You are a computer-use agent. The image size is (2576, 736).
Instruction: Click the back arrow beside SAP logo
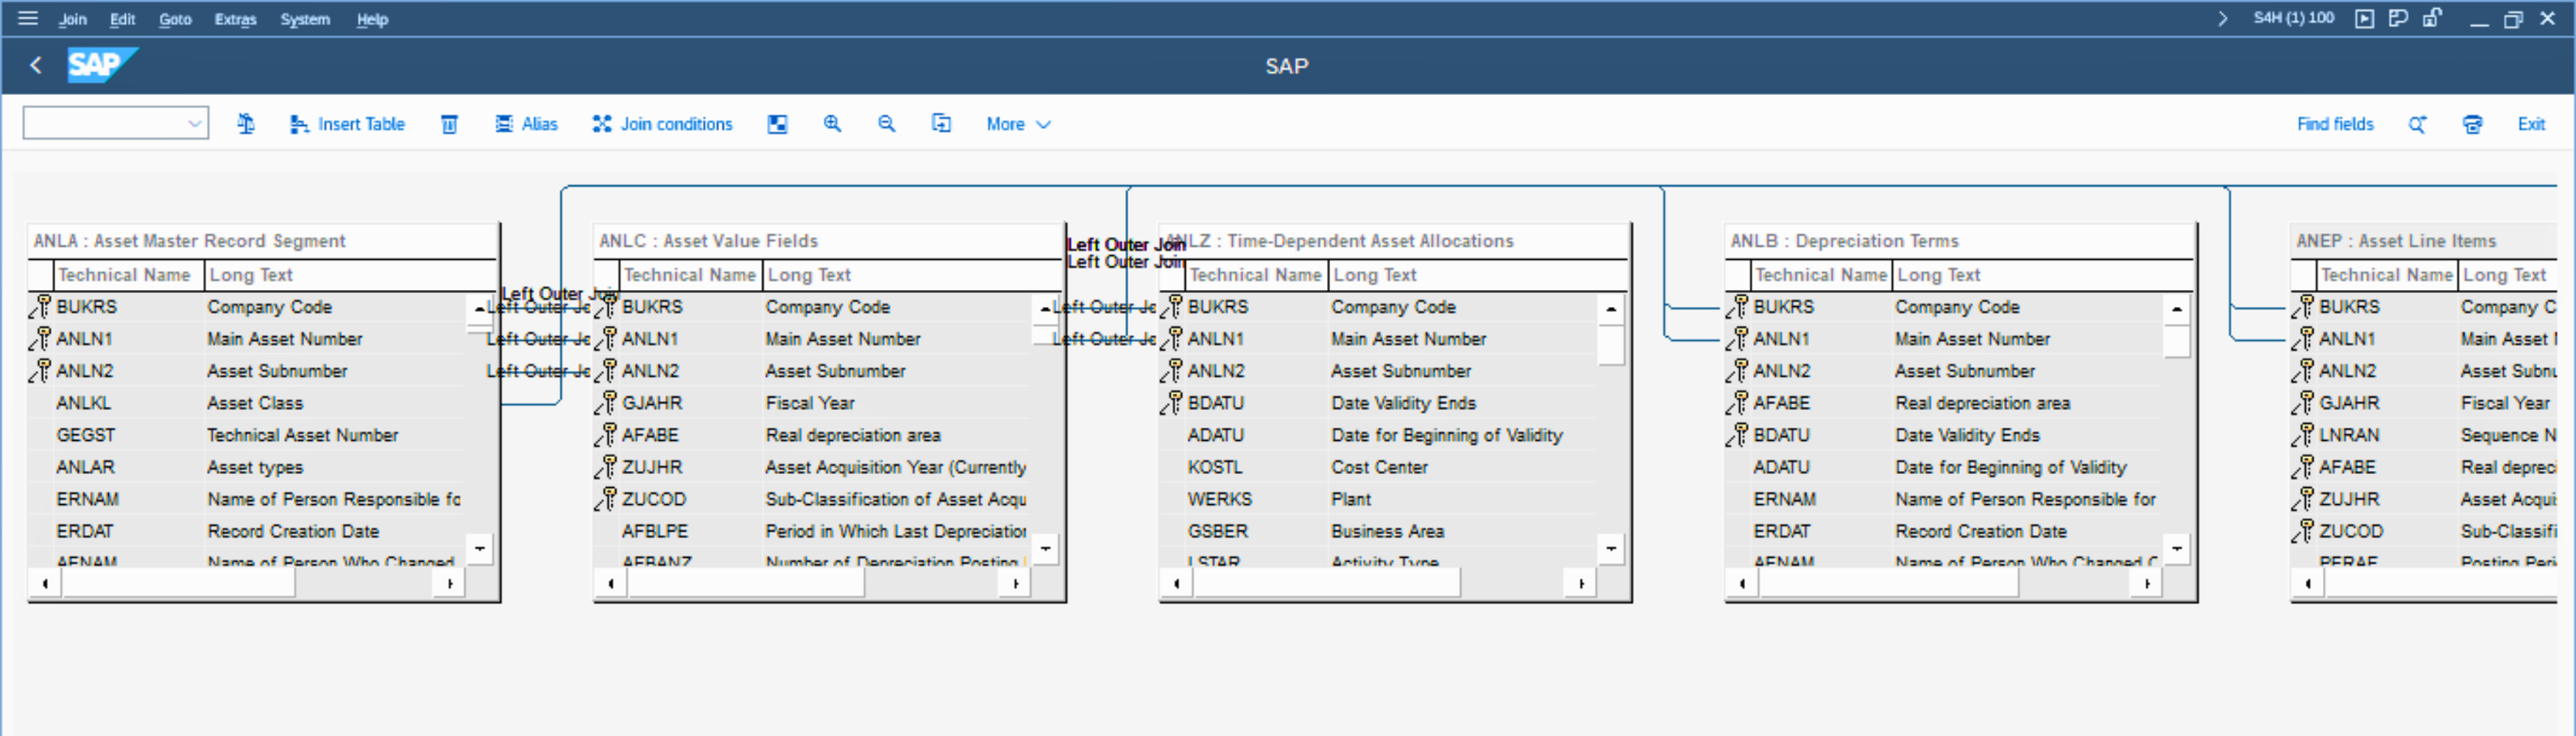pyautogui.click(x=36, y=66)
